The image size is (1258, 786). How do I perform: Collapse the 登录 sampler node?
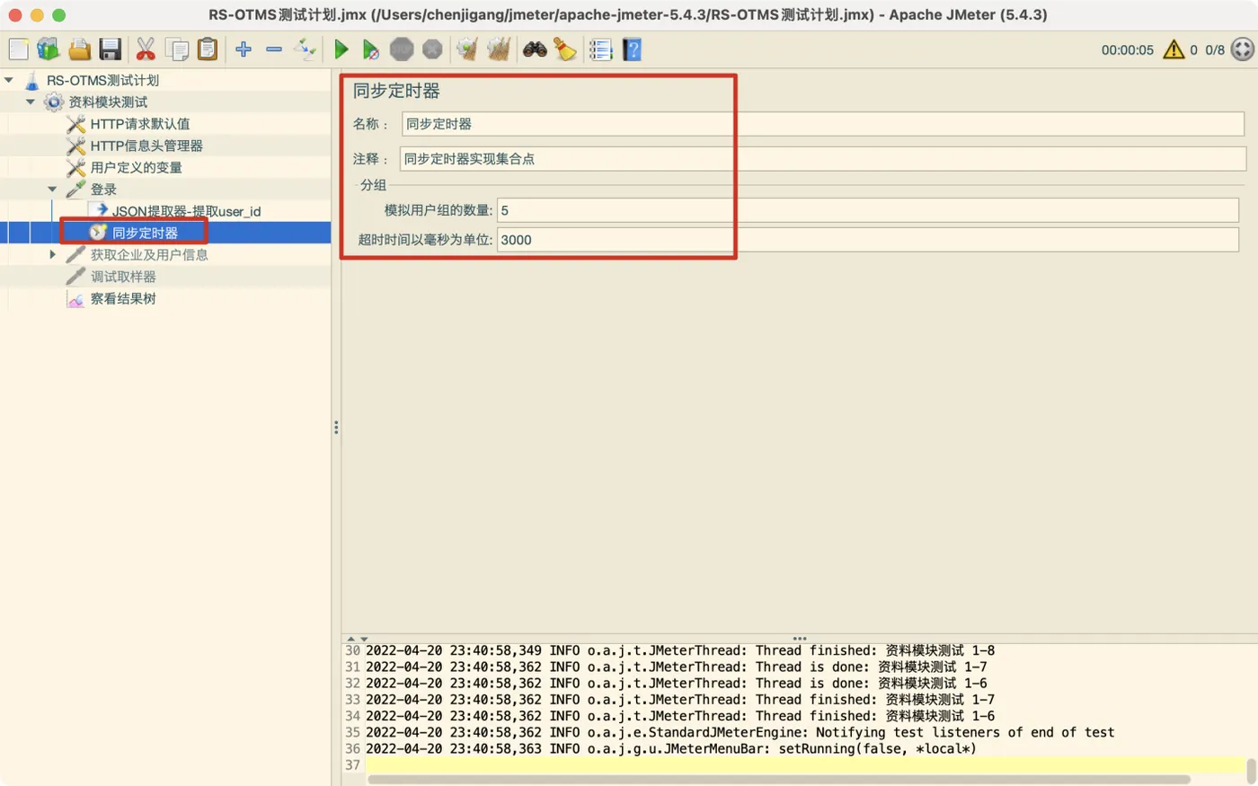[52, 190]
